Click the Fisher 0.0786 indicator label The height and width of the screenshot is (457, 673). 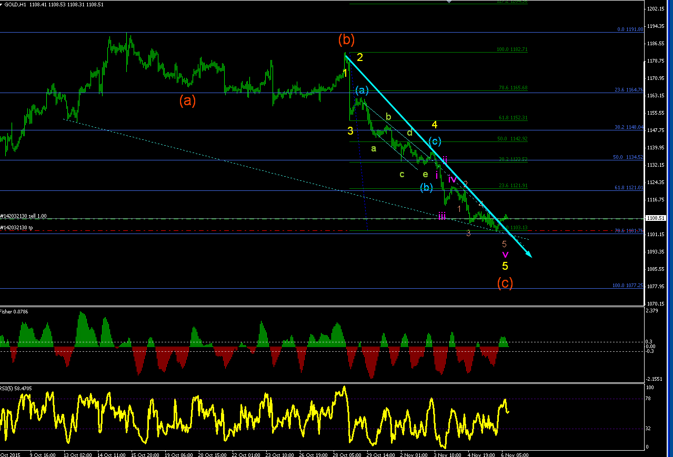[14, 312]
